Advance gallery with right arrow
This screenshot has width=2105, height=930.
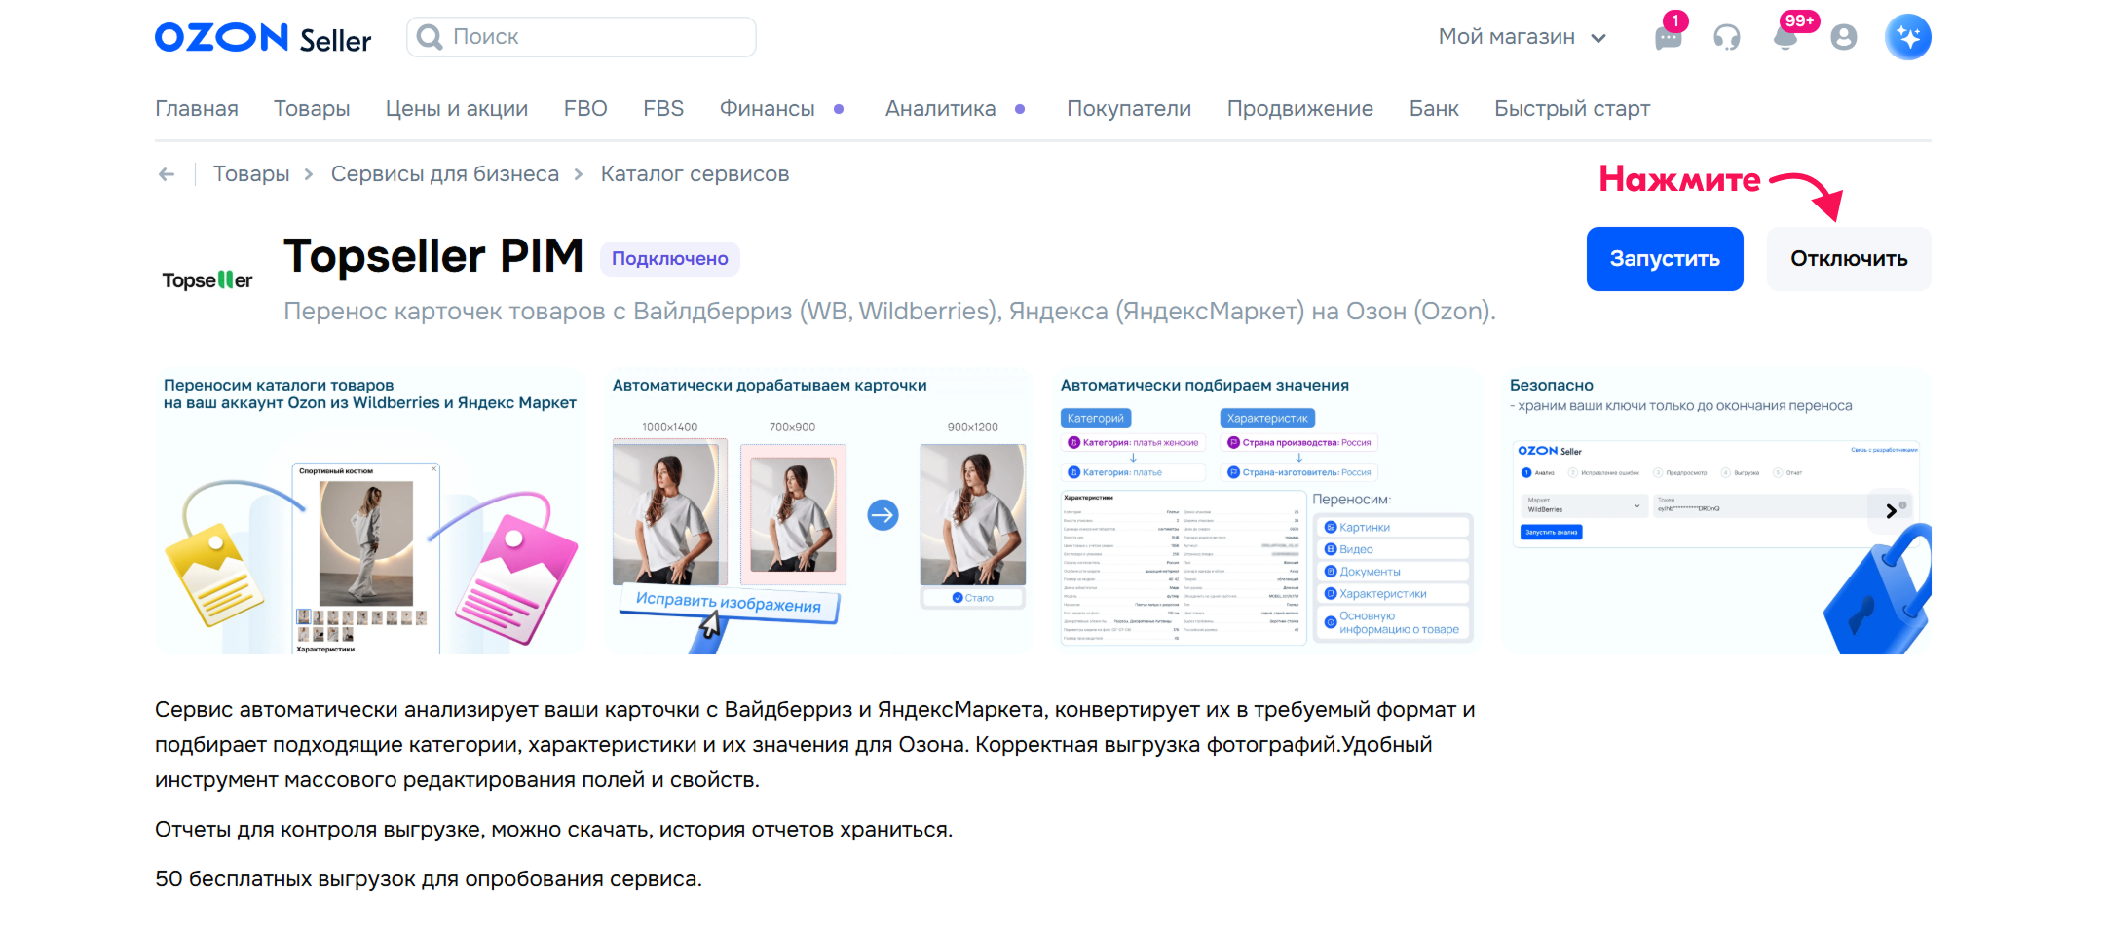(1892, 510)
